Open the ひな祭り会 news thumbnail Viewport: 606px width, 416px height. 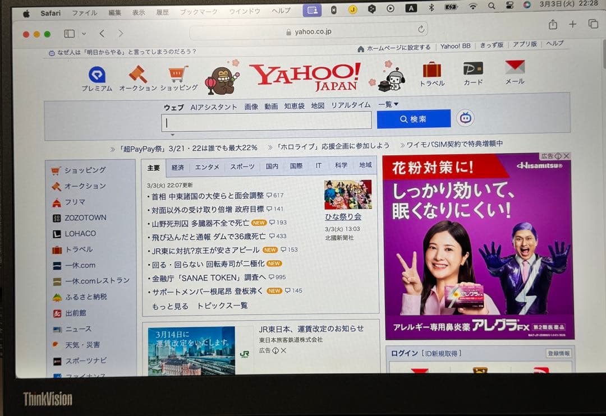pyautogui.click(x=348, y=195)
